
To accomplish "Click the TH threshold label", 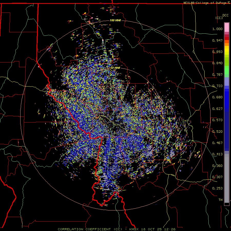I will [x=220, y=200].
